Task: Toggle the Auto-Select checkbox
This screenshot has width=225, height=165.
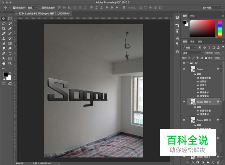Action: tap(14, 8)
